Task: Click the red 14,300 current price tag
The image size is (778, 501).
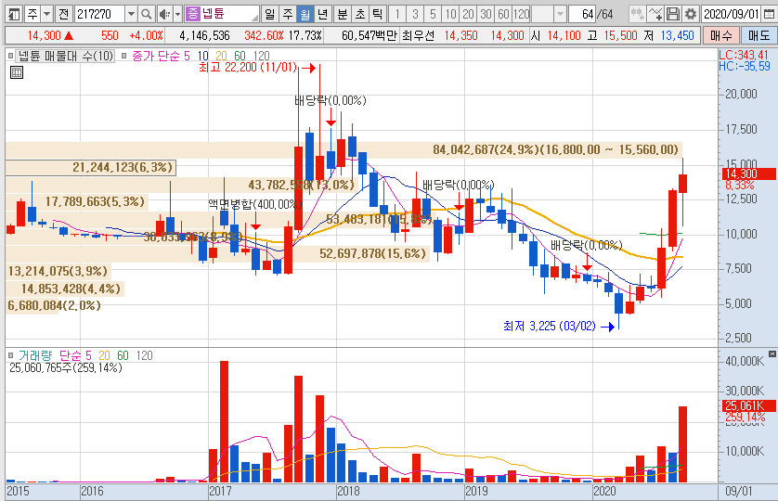Action: pyautogui.click(x=748, y=173)
